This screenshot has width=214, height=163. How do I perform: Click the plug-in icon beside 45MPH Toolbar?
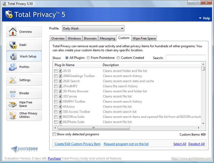click(60, 102)
